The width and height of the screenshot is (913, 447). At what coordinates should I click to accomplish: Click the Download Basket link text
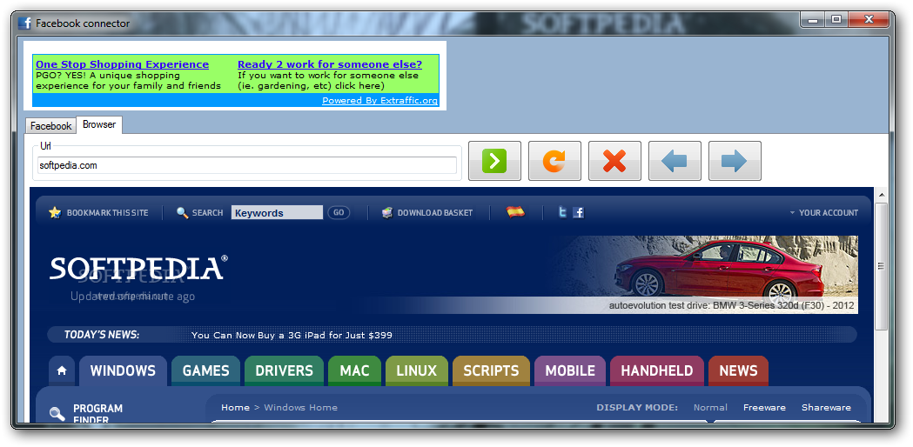pyautogui.click(x=435, y=213)
